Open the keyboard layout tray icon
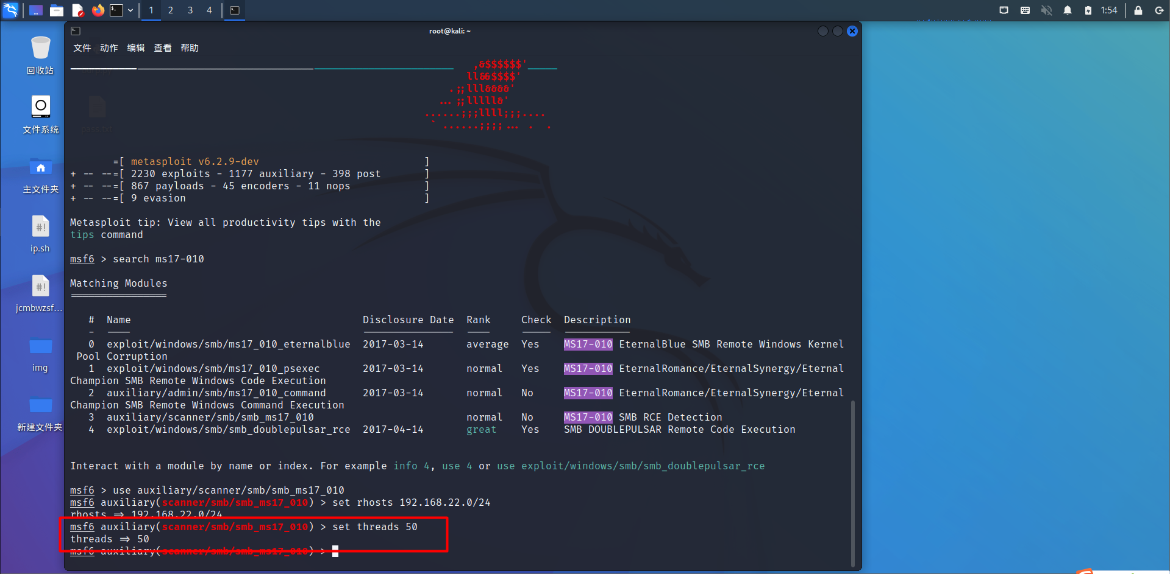Viewport: 1170px width, 574px height. click(1025, 10)
